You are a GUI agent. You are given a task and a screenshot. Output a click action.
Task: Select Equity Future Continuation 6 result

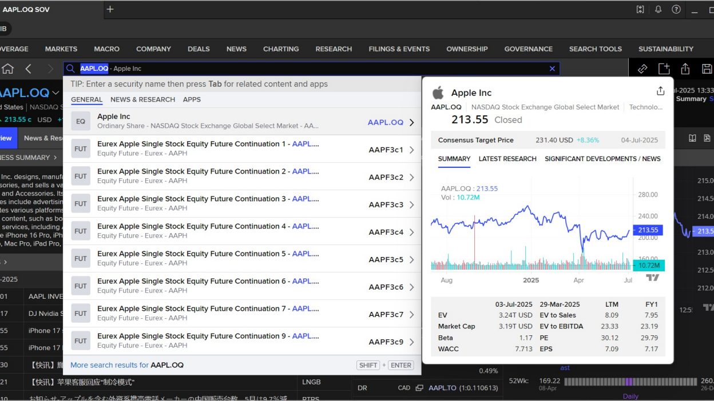(x=242, y=286)
